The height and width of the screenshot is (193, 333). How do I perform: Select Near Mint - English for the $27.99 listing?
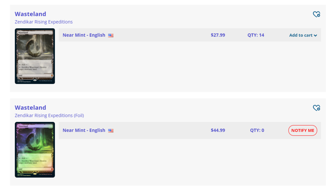click(x=84, y=35)
